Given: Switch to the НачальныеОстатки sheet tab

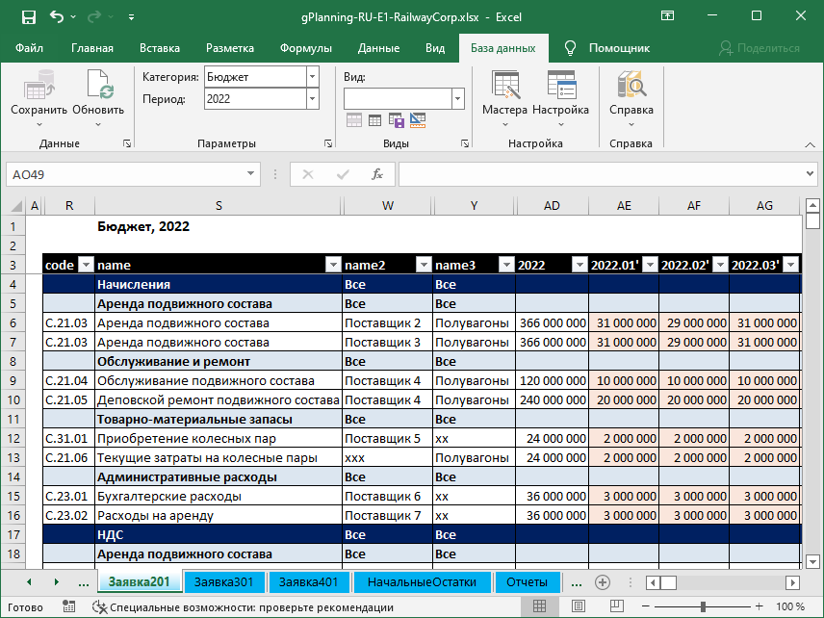Looking at the screenshot, I should tap(422, 582).
